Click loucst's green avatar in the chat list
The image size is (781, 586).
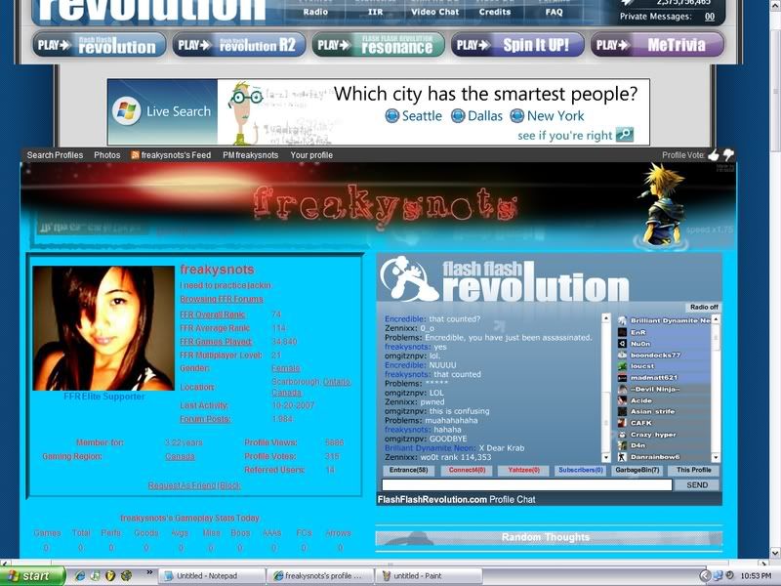coord(622,366)
